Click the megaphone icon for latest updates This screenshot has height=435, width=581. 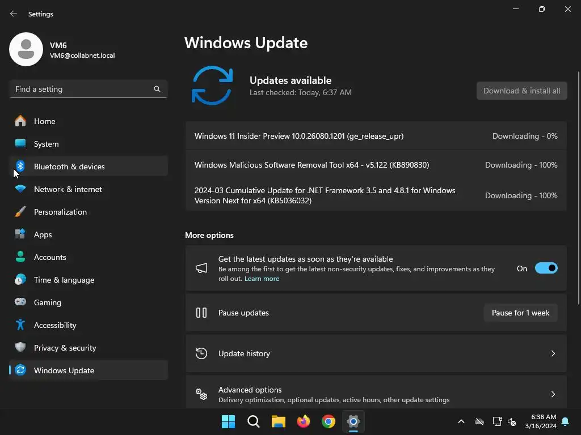pos(201,268)
